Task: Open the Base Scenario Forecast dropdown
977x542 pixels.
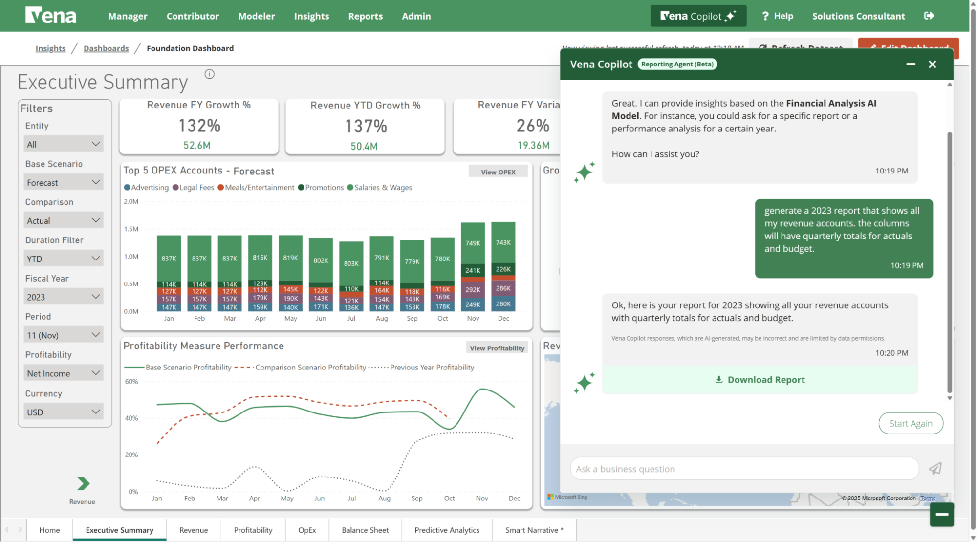Action: [x=64, y=182]
